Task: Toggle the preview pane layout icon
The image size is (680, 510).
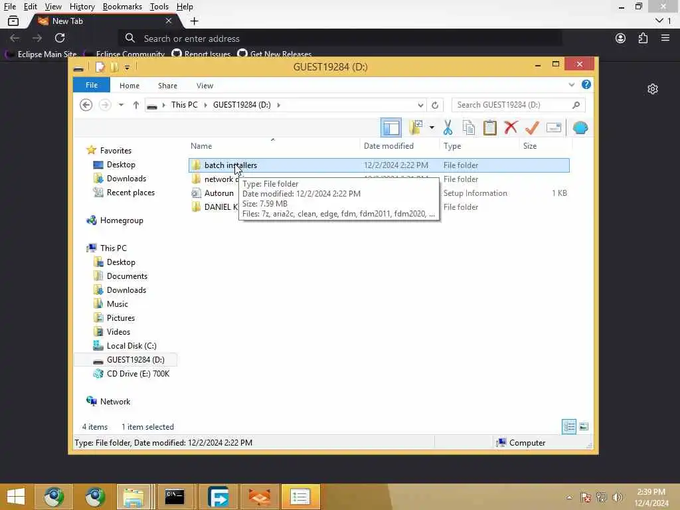Action: click(x=390, y=128)
